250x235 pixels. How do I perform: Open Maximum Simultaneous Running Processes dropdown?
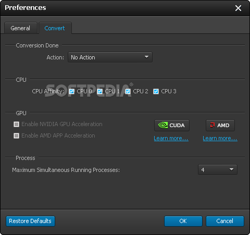218,170
